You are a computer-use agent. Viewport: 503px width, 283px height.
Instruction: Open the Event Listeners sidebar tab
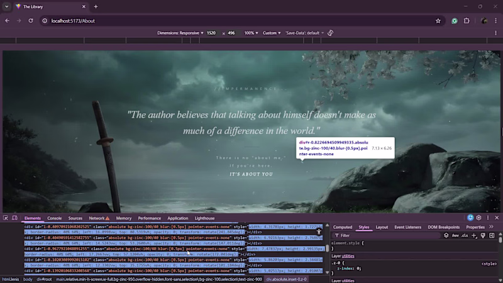407,227
